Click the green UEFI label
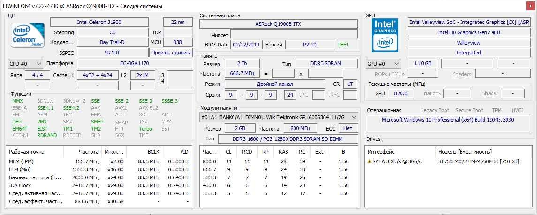The width and height of the screenshot is (537, 215). pyautogui.click(x=343, y=45)
